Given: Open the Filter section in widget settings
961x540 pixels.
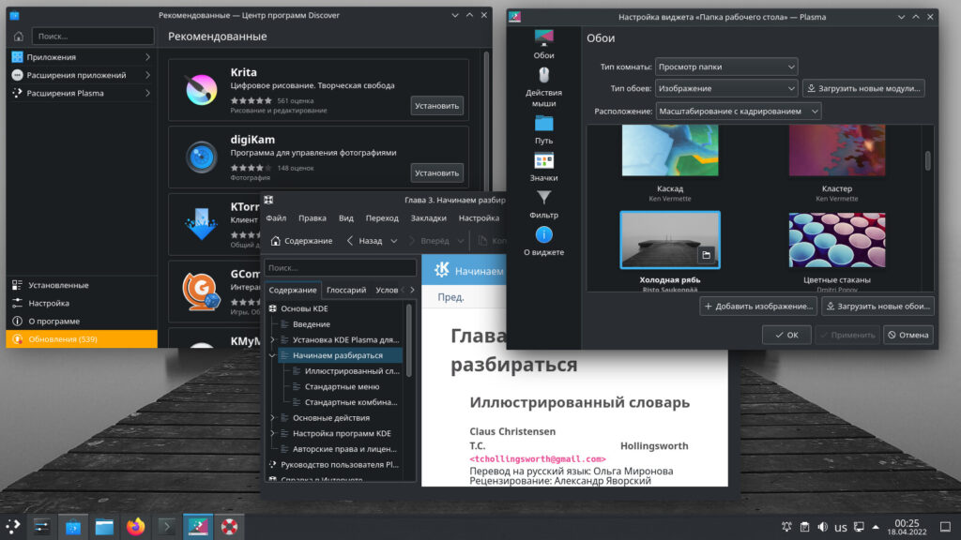Looking at the screenshot, I should 543,204.
